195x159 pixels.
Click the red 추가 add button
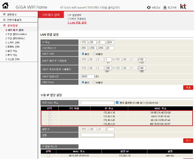(x=188, y=140)
